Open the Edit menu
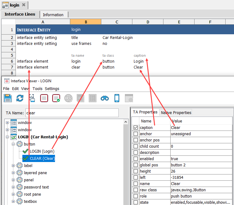The image size is (234, 205). tap(15, 88)
